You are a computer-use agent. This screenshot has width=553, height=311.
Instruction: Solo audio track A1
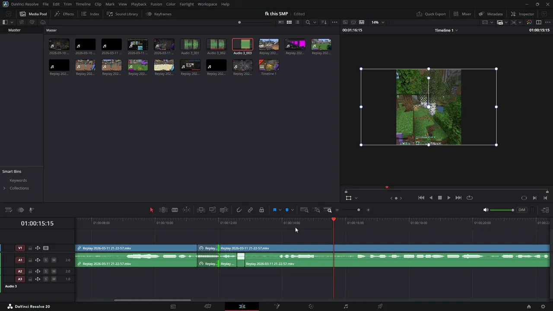(46, 260)
